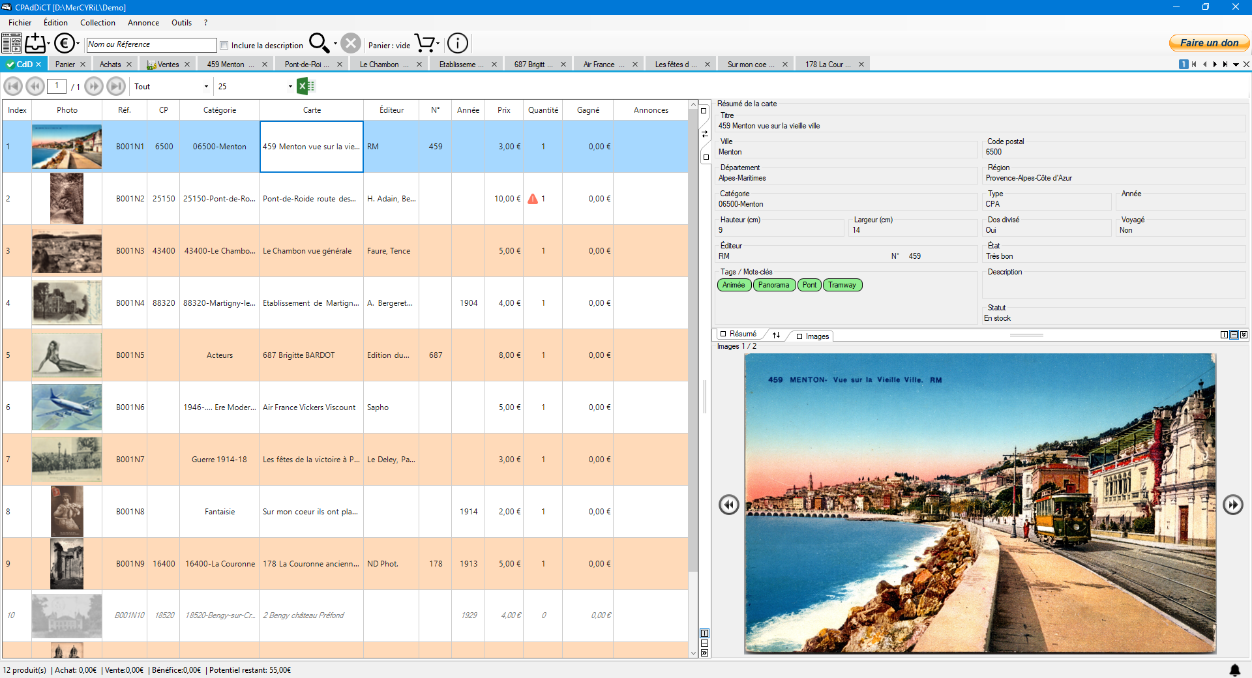1252x678 pixels.
Task: Click the add-to-inbox tray icon
Action: point(35,44)
